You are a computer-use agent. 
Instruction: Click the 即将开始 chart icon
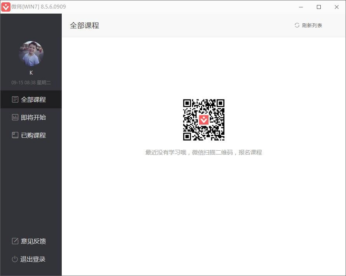coord(15,117)
